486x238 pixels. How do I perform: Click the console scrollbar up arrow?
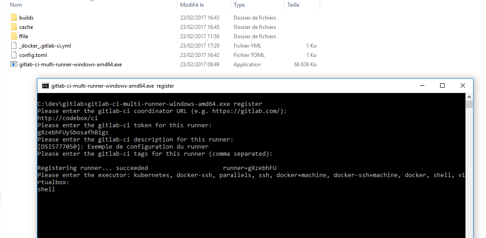tap(469, 97)
